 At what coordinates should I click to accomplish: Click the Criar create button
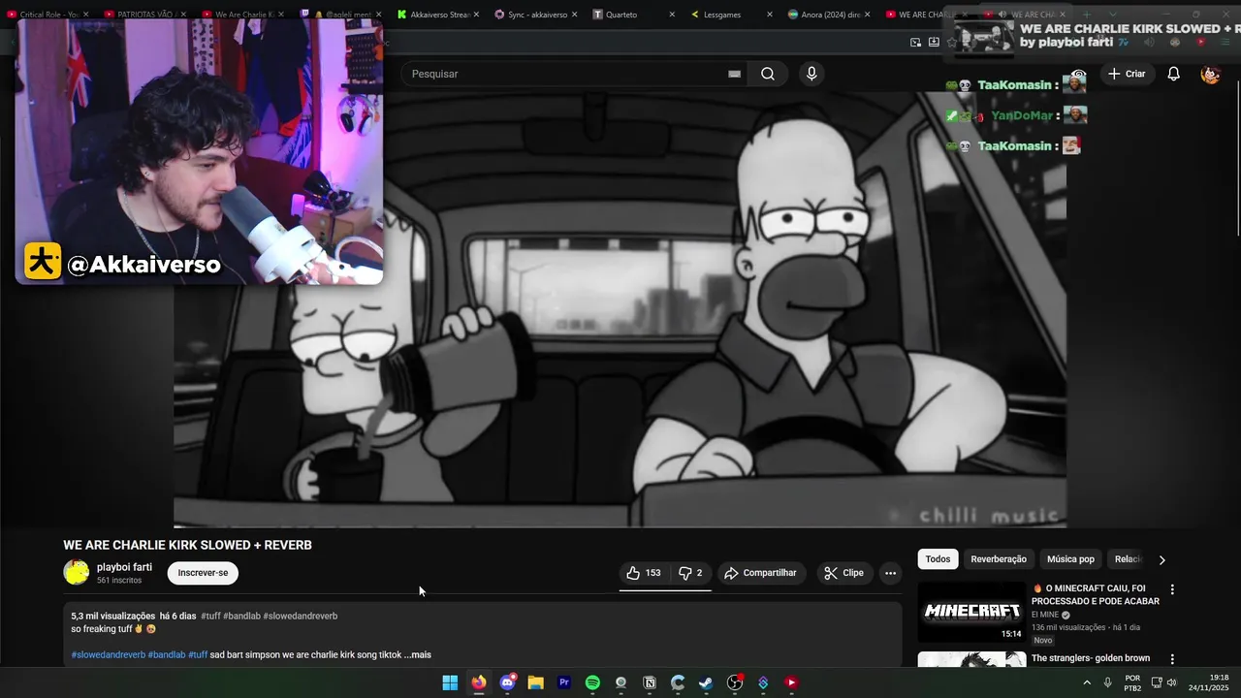pyautogui.click(x=1127, y=74)
